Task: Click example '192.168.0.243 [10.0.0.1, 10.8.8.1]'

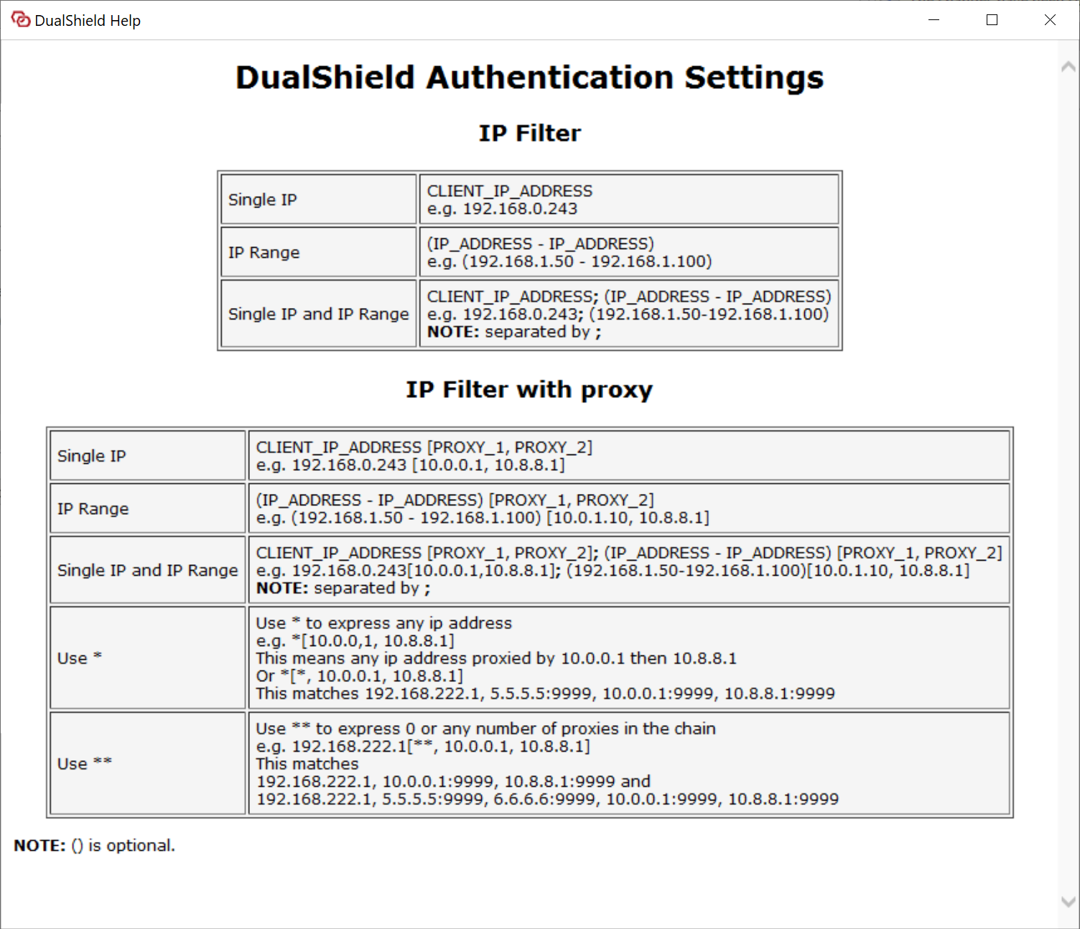Action: click(428, 465)
